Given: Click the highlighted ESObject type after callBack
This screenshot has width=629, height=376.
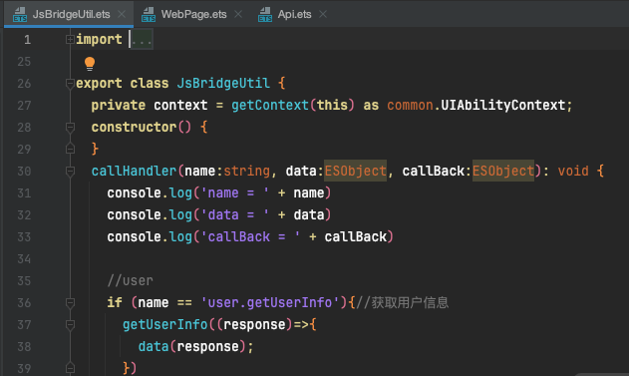Looking at the screenshot, I should (x=503, y=172).
